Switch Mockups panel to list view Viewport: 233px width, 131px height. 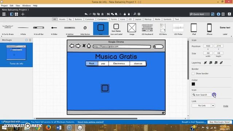pyautogui.click(x=30, y=40)
